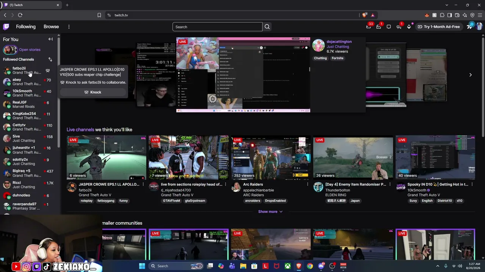485x272 pixels.
Task: Click the Knock button
Action: click(x=93, y=92)
